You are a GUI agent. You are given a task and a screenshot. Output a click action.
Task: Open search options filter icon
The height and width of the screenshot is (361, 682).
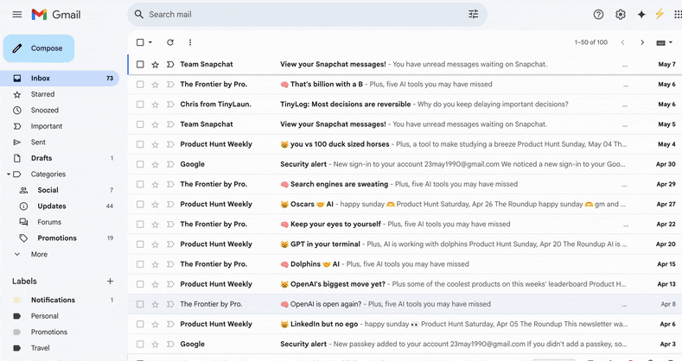(473, 15)
